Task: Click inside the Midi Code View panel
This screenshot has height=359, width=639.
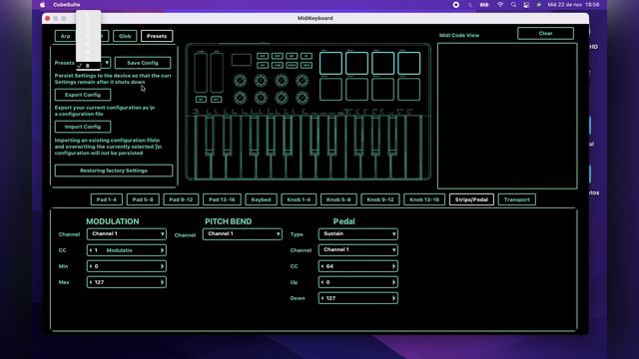Action: point(507,116)
